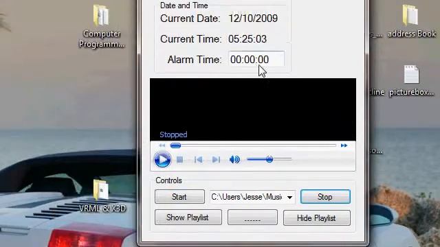Click the previous track icon

click(199, 160)
